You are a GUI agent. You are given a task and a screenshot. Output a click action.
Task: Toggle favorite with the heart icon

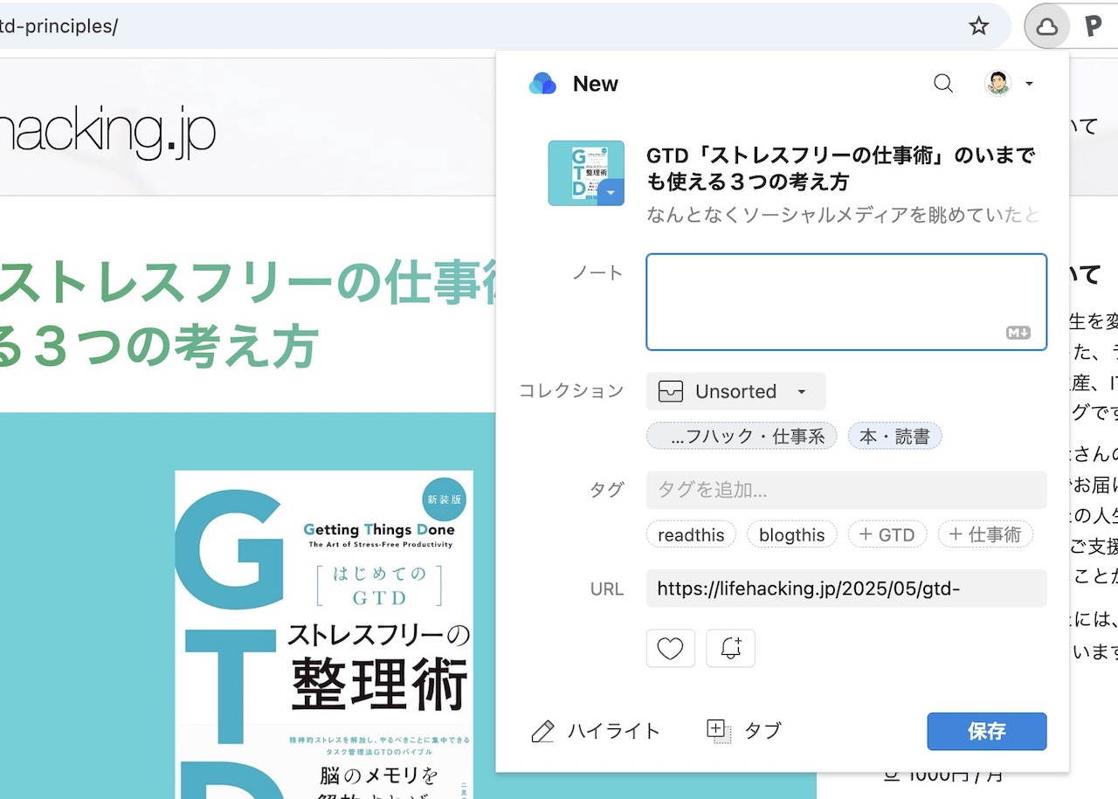[671, 649]
